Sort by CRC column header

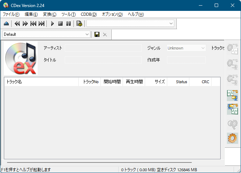pos(200,82)
